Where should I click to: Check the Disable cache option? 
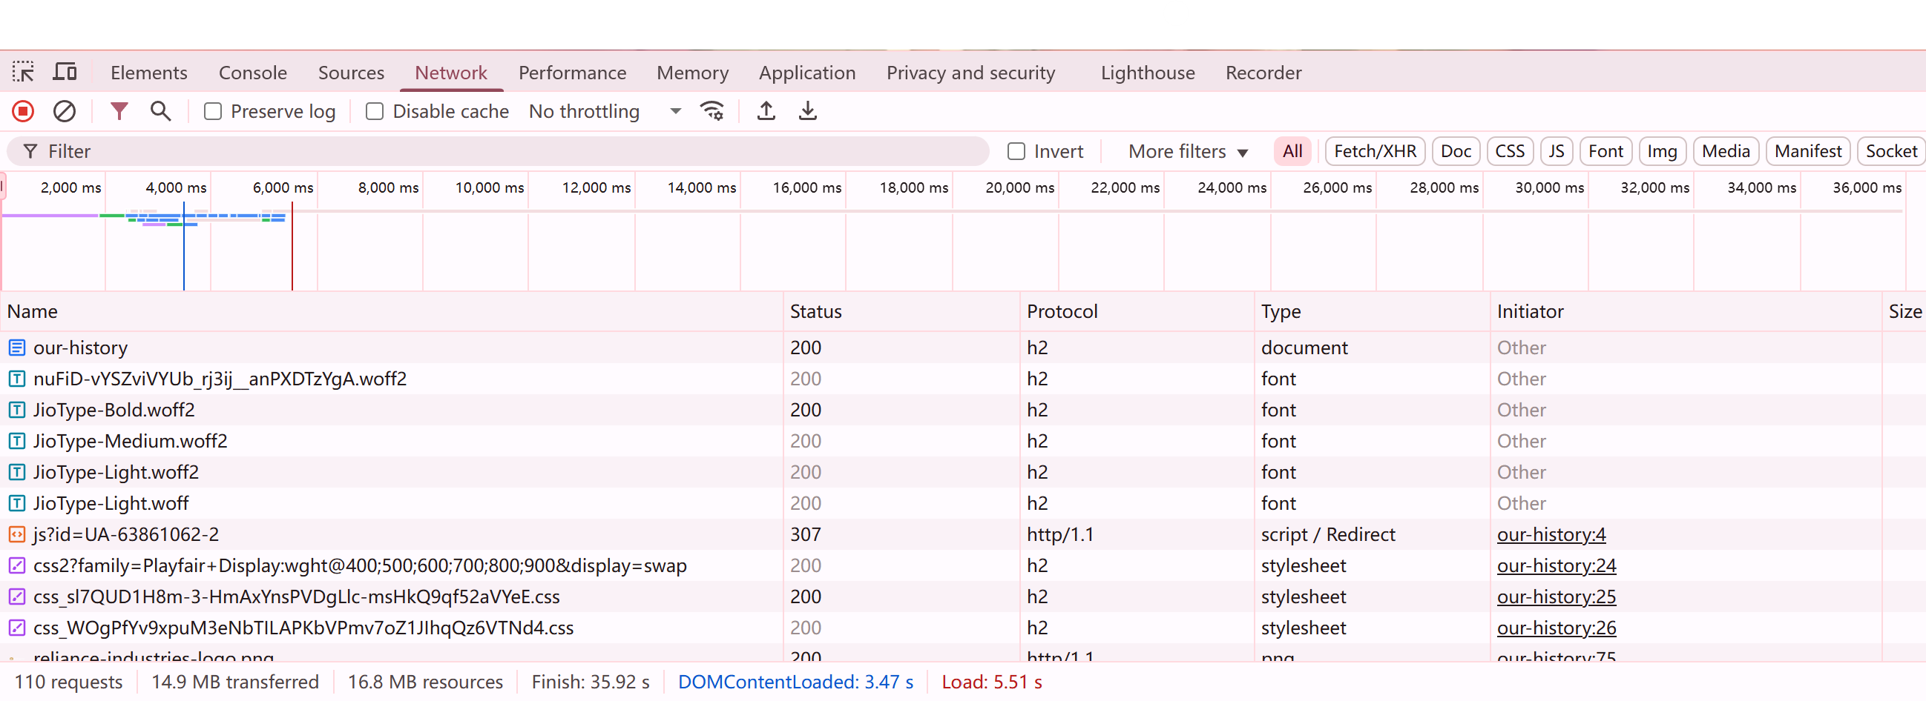pyautogui.click(x=375, y=112)
